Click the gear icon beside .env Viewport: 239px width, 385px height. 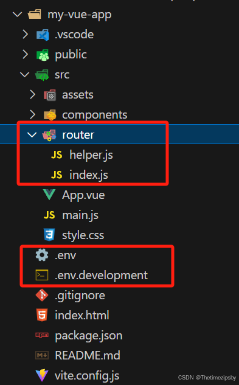tap(42, 255)
